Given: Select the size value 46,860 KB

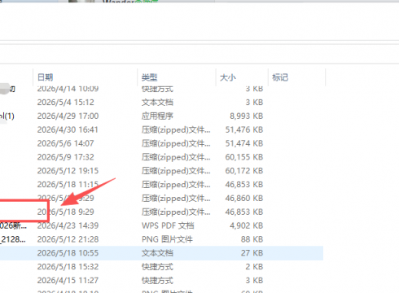Looking at the screenshot, I should click(244, 198).
